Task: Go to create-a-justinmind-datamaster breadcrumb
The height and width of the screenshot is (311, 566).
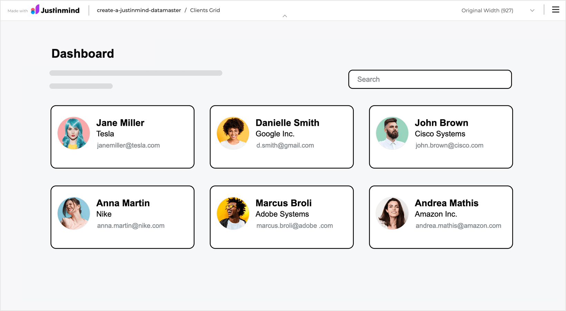Action: [x=139, y=10]
